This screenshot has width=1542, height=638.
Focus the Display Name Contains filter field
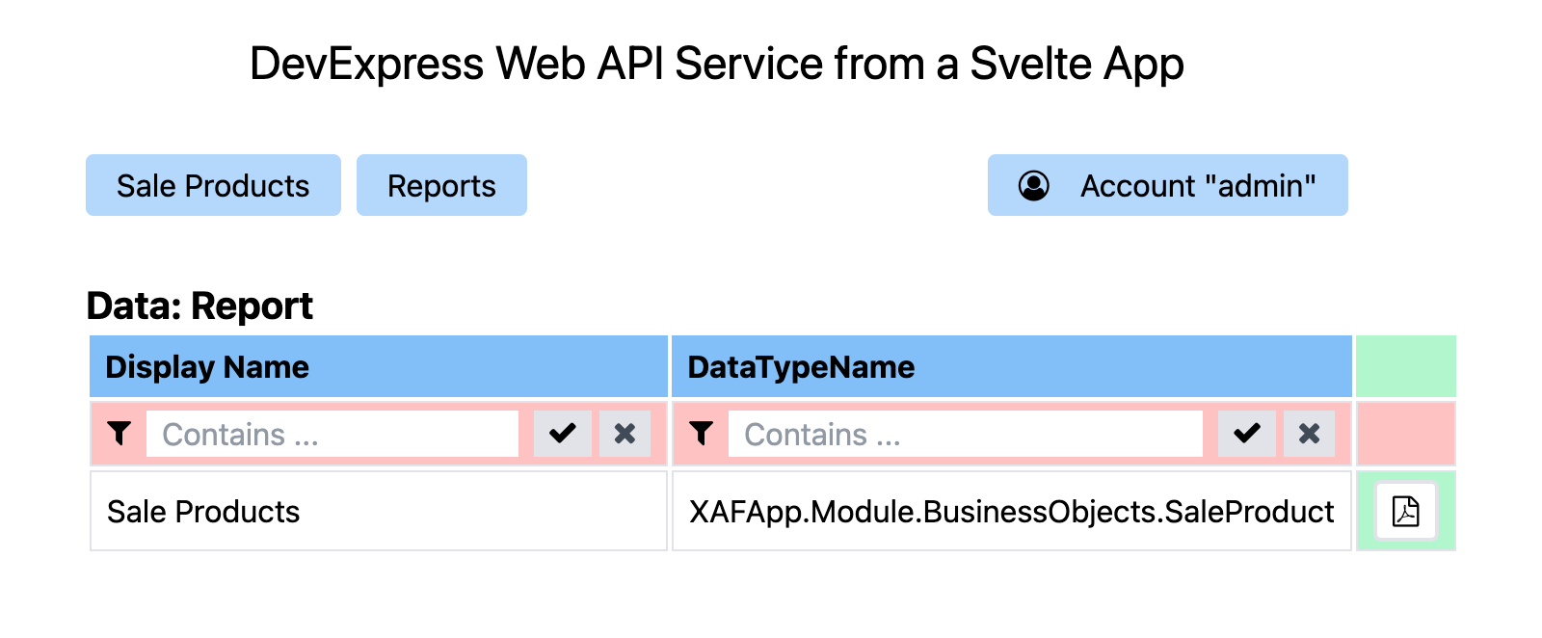(x=332, y=434)
